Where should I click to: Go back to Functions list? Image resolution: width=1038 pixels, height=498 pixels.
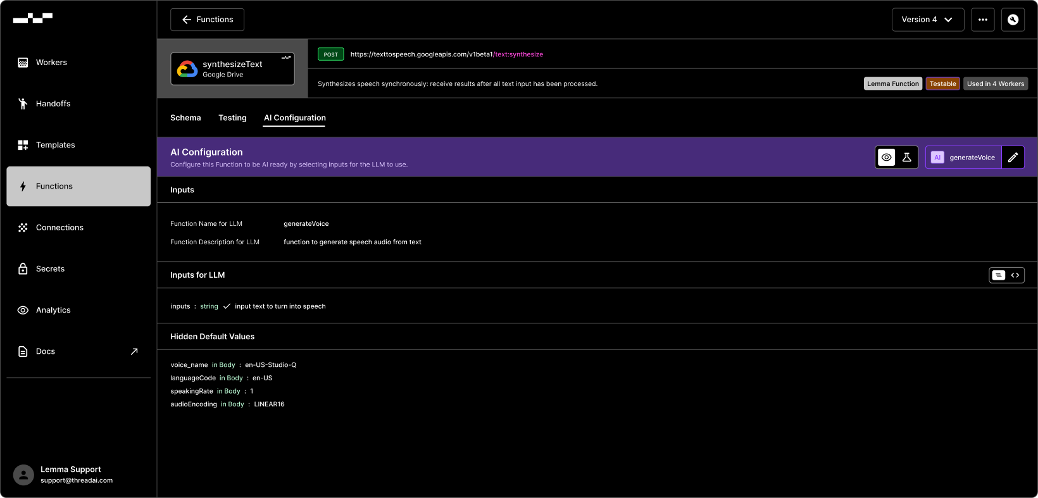(207, 20)
